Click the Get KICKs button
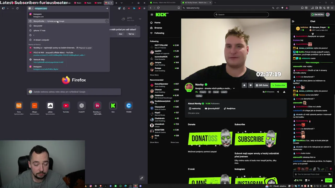This screenshot has height=188, width=335. click(x=317, y=15)
